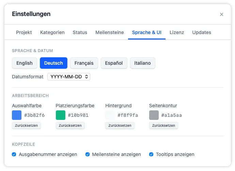This screenshot has height=171, width=235.
Task: Switch to the Updates tab
Action: click(x=202, y=32)
